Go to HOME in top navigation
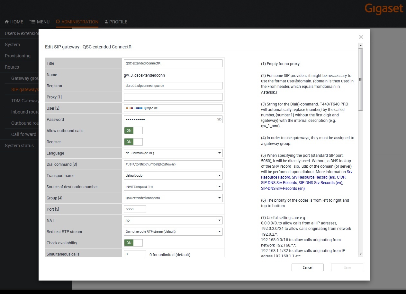406x294 pixels. point(14,22)
